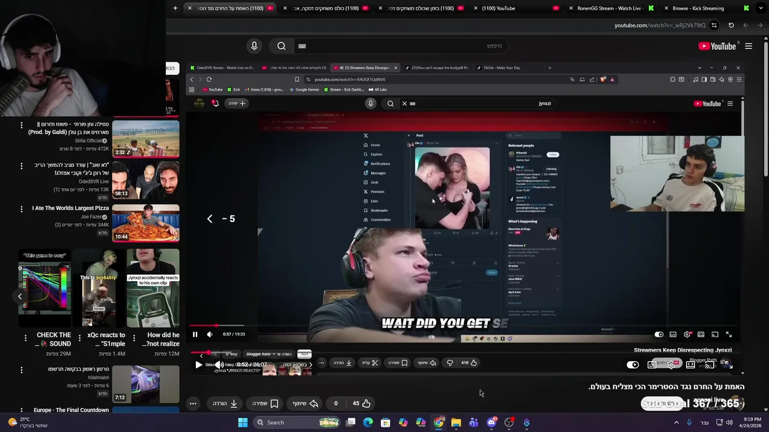
Task: Click pause button of reacted inner player
Action: (195, 334)
